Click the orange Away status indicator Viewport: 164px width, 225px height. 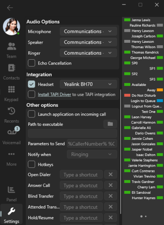[160, 90]
